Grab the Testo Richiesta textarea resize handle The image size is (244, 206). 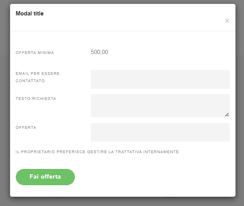pos(227,115)
